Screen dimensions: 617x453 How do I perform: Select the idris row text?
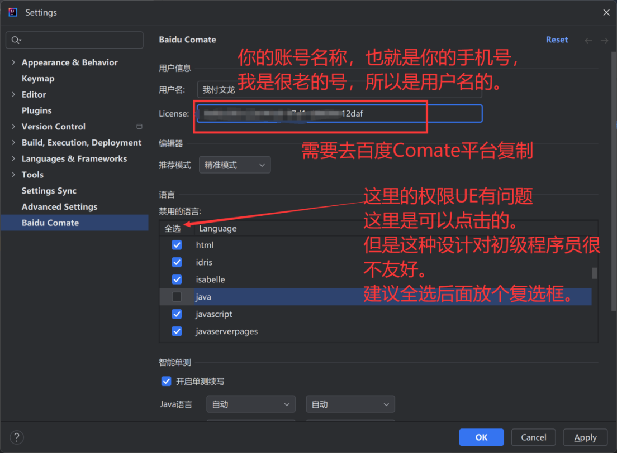[x=204, y=262]
